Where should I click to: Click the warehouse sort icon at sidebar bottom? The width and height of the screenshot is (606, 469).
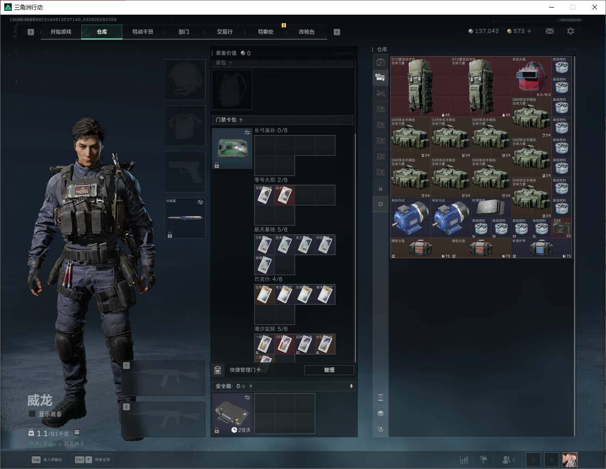click(381, 429)
